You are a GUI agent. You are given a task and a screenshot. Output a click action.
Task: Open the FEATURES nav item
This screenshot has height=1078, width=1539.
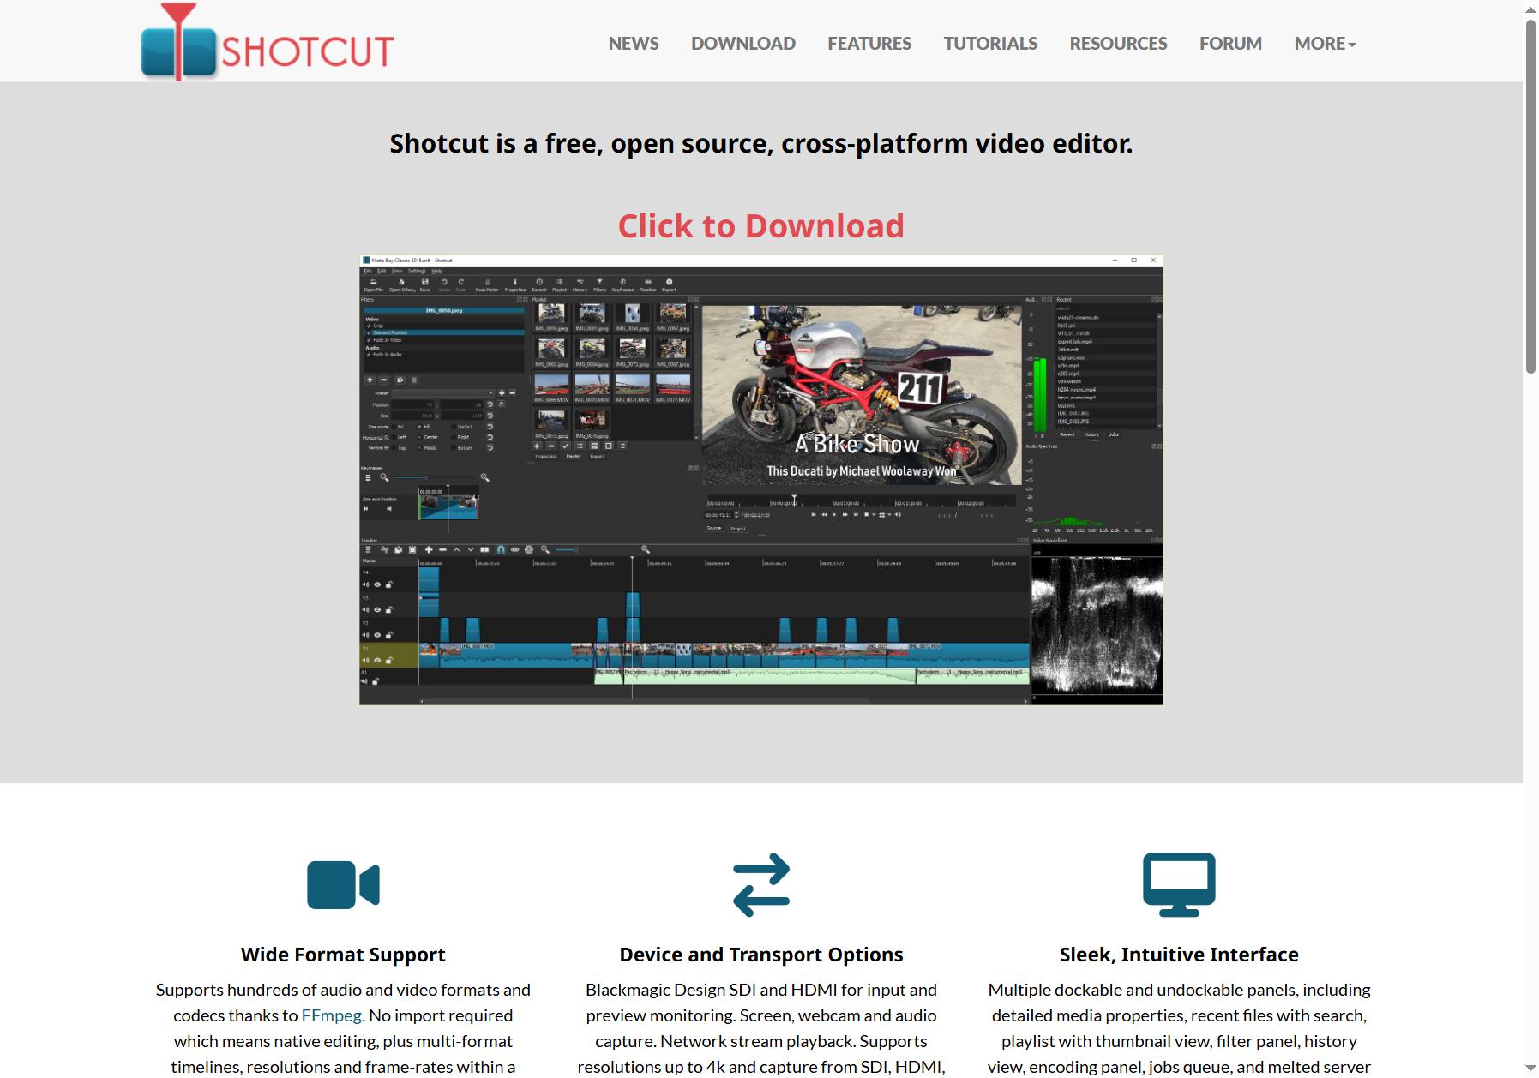[x=869, y=43]
